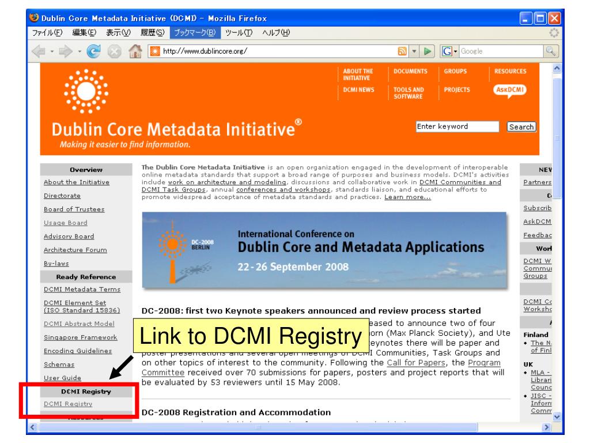The width and height of the screenshot is (590, 443).
Task: Open DCMI NEWS nav link
Action: coord(358,89)
